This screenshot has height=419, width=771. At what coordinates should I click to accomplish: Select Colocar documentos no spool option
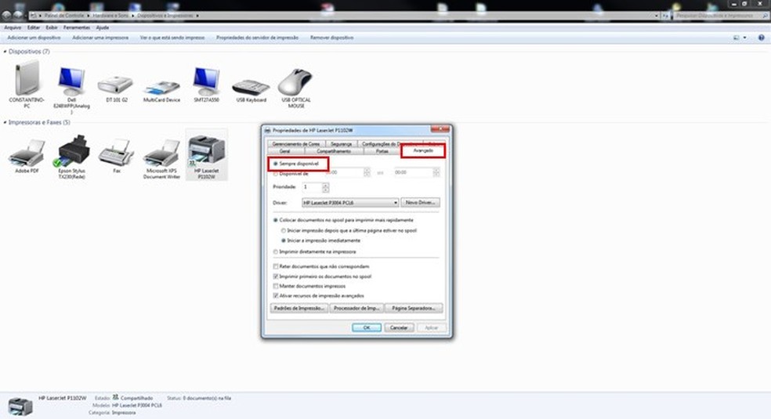pos(275,220)
